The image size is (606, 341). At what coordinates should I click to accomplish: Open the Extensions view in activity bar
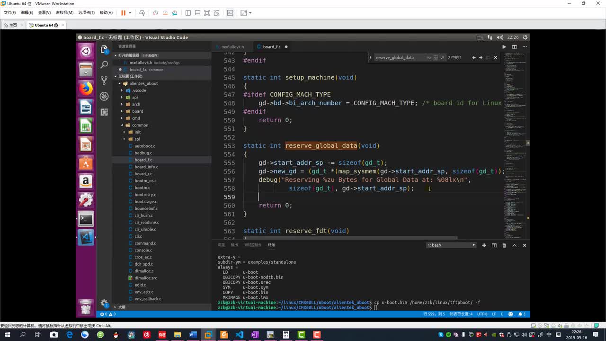point(104,112)
